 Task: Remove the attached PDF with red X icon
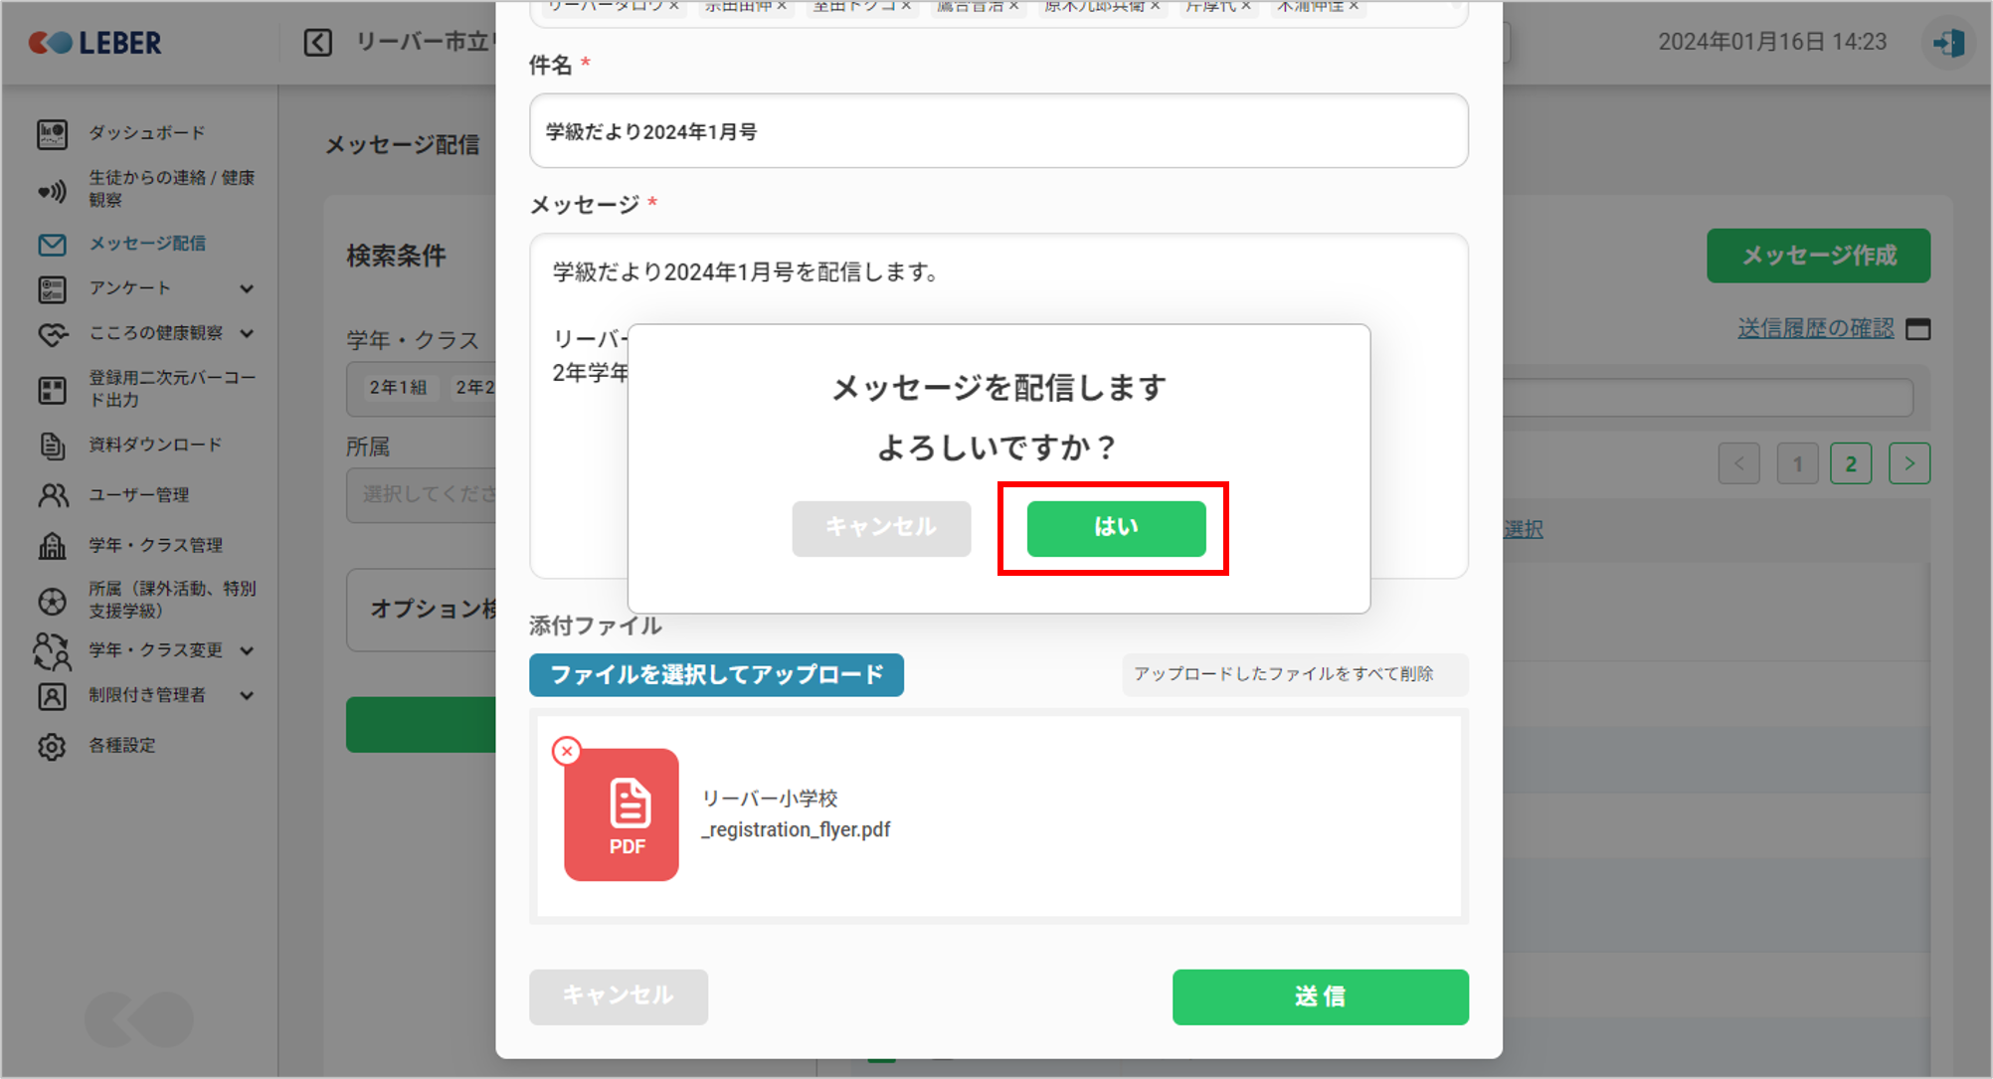click(x=567, y=751)
